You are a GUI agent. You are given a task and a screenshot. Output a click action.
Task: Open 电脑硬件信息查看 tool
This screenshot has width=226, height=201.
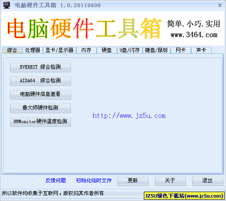[x=40, y=95]
